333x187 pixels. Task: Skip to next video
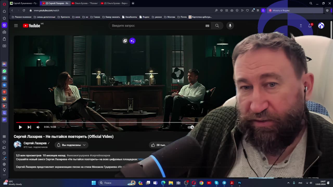click(29, 127)
